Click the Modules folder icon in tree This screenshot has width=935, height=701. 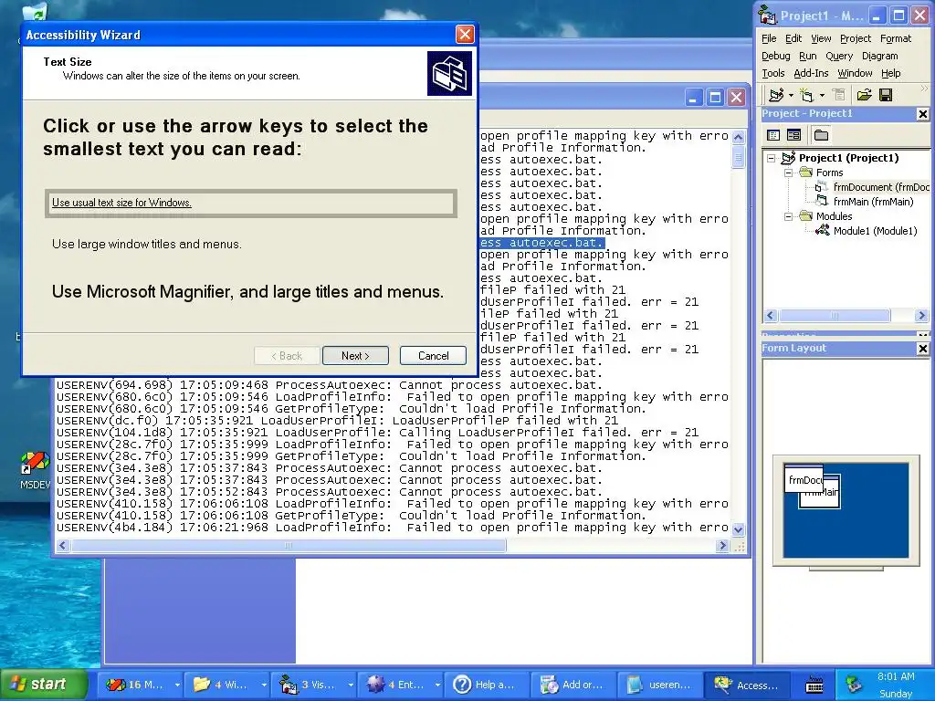pyautogui.click(x=806, y=216)
